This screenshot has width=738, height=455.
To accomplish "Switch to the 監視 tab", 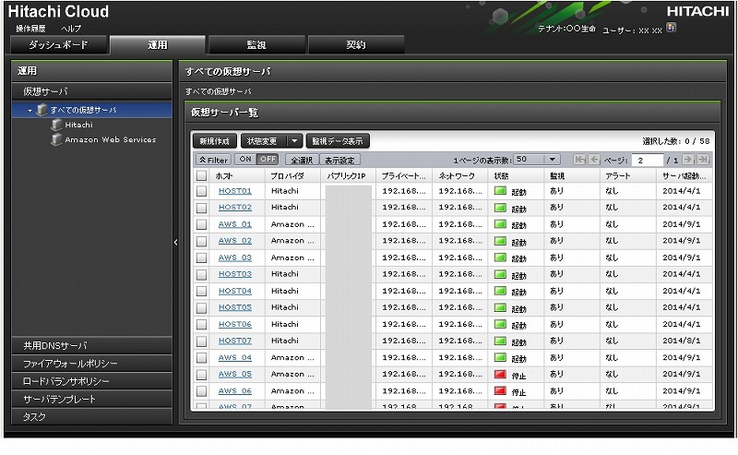I will [x=256, y=44].
